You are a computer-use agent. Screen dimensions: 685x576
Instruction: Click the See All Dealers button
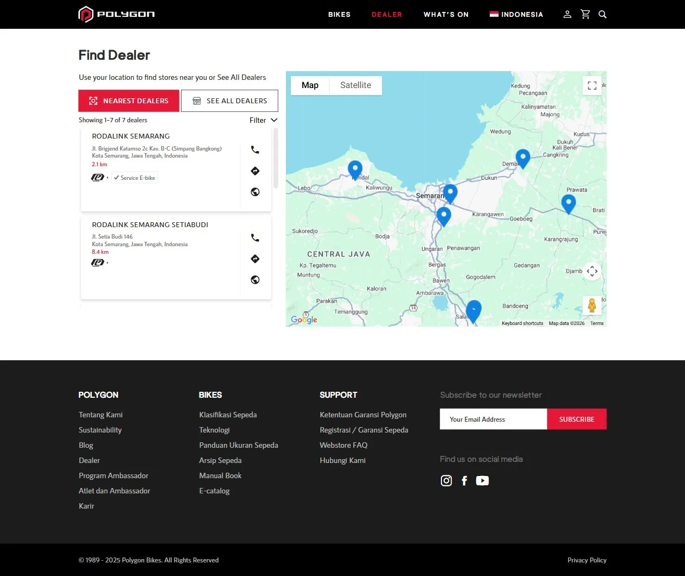229,101
